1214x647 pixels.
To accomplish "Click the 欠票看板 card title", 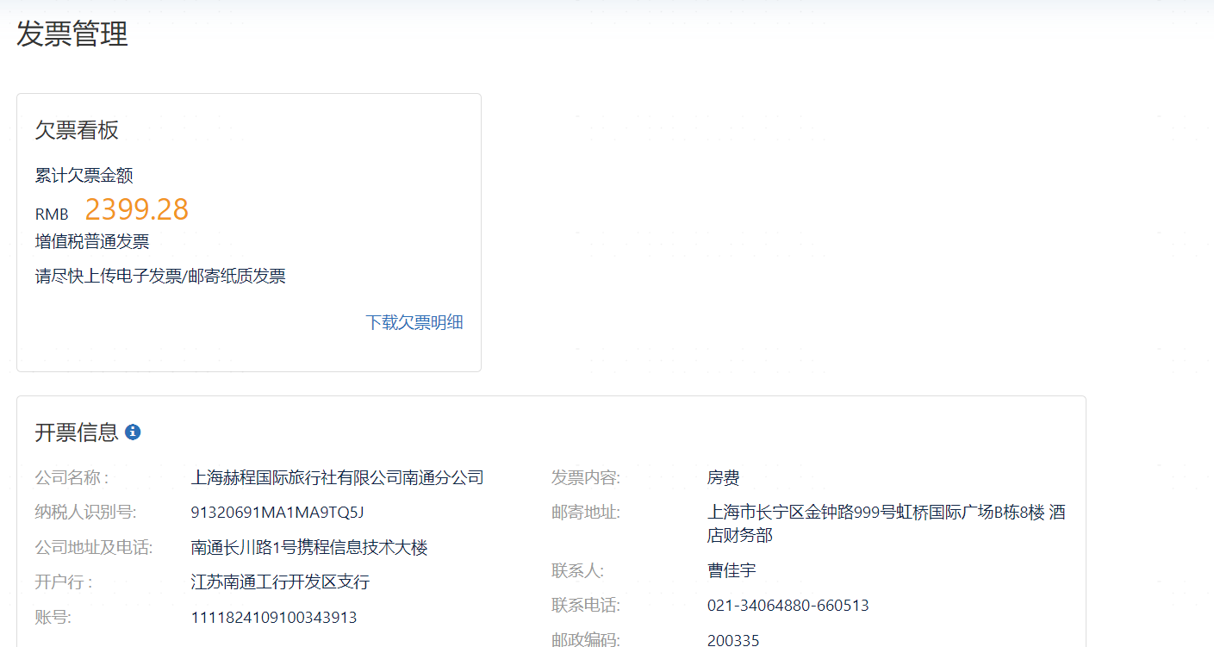I will (77, 130).
